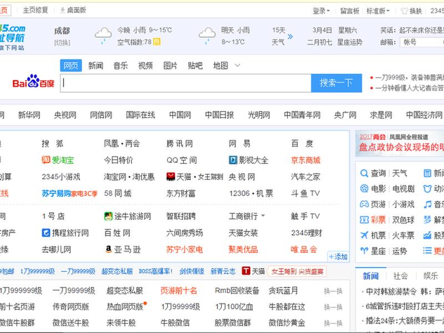Click tonight's rain weather icon
This screenshot has height=333, width=444.
tap(103, 36)
